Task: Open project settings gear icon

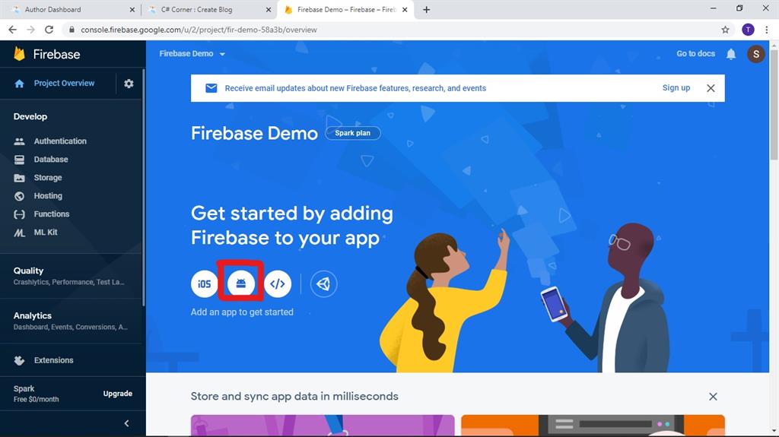Action: 129,84
